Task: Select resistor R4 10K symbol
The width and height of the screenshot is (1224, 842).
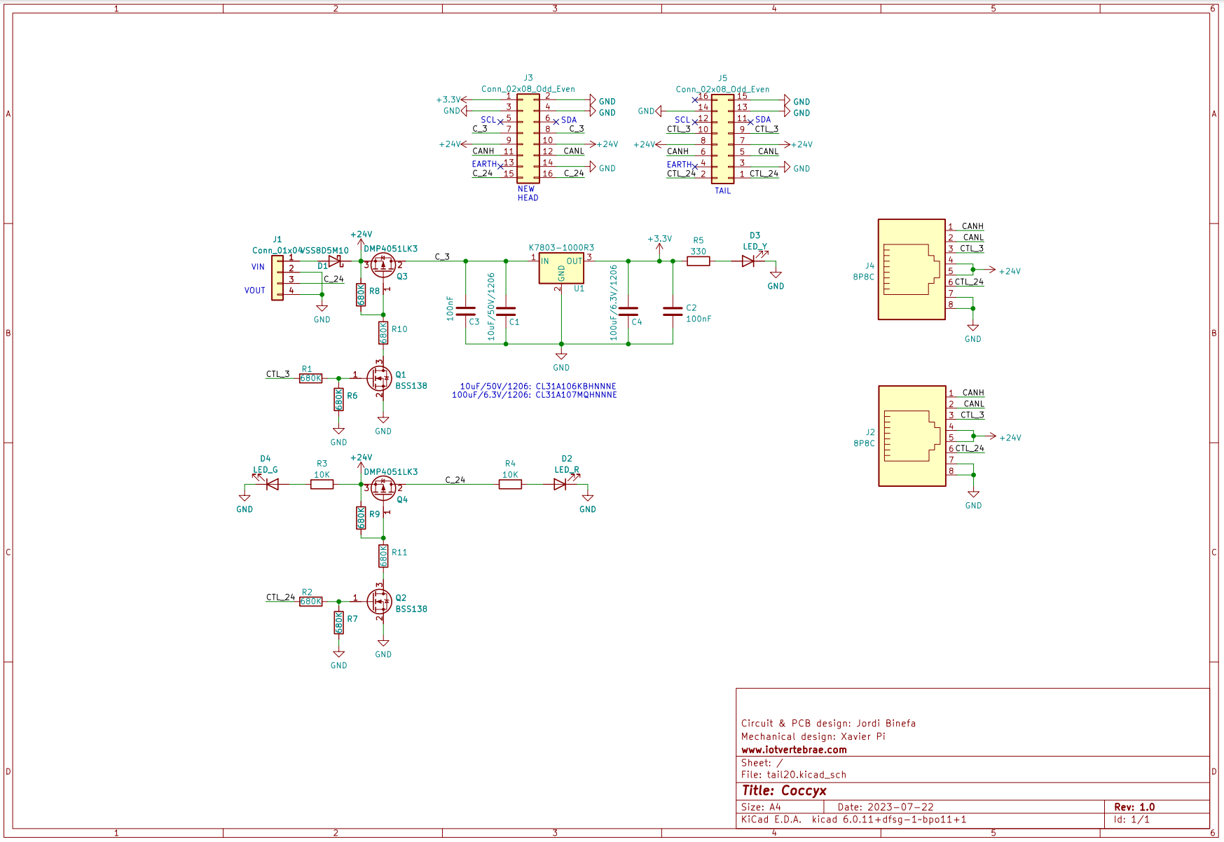Action: point(510,484)
